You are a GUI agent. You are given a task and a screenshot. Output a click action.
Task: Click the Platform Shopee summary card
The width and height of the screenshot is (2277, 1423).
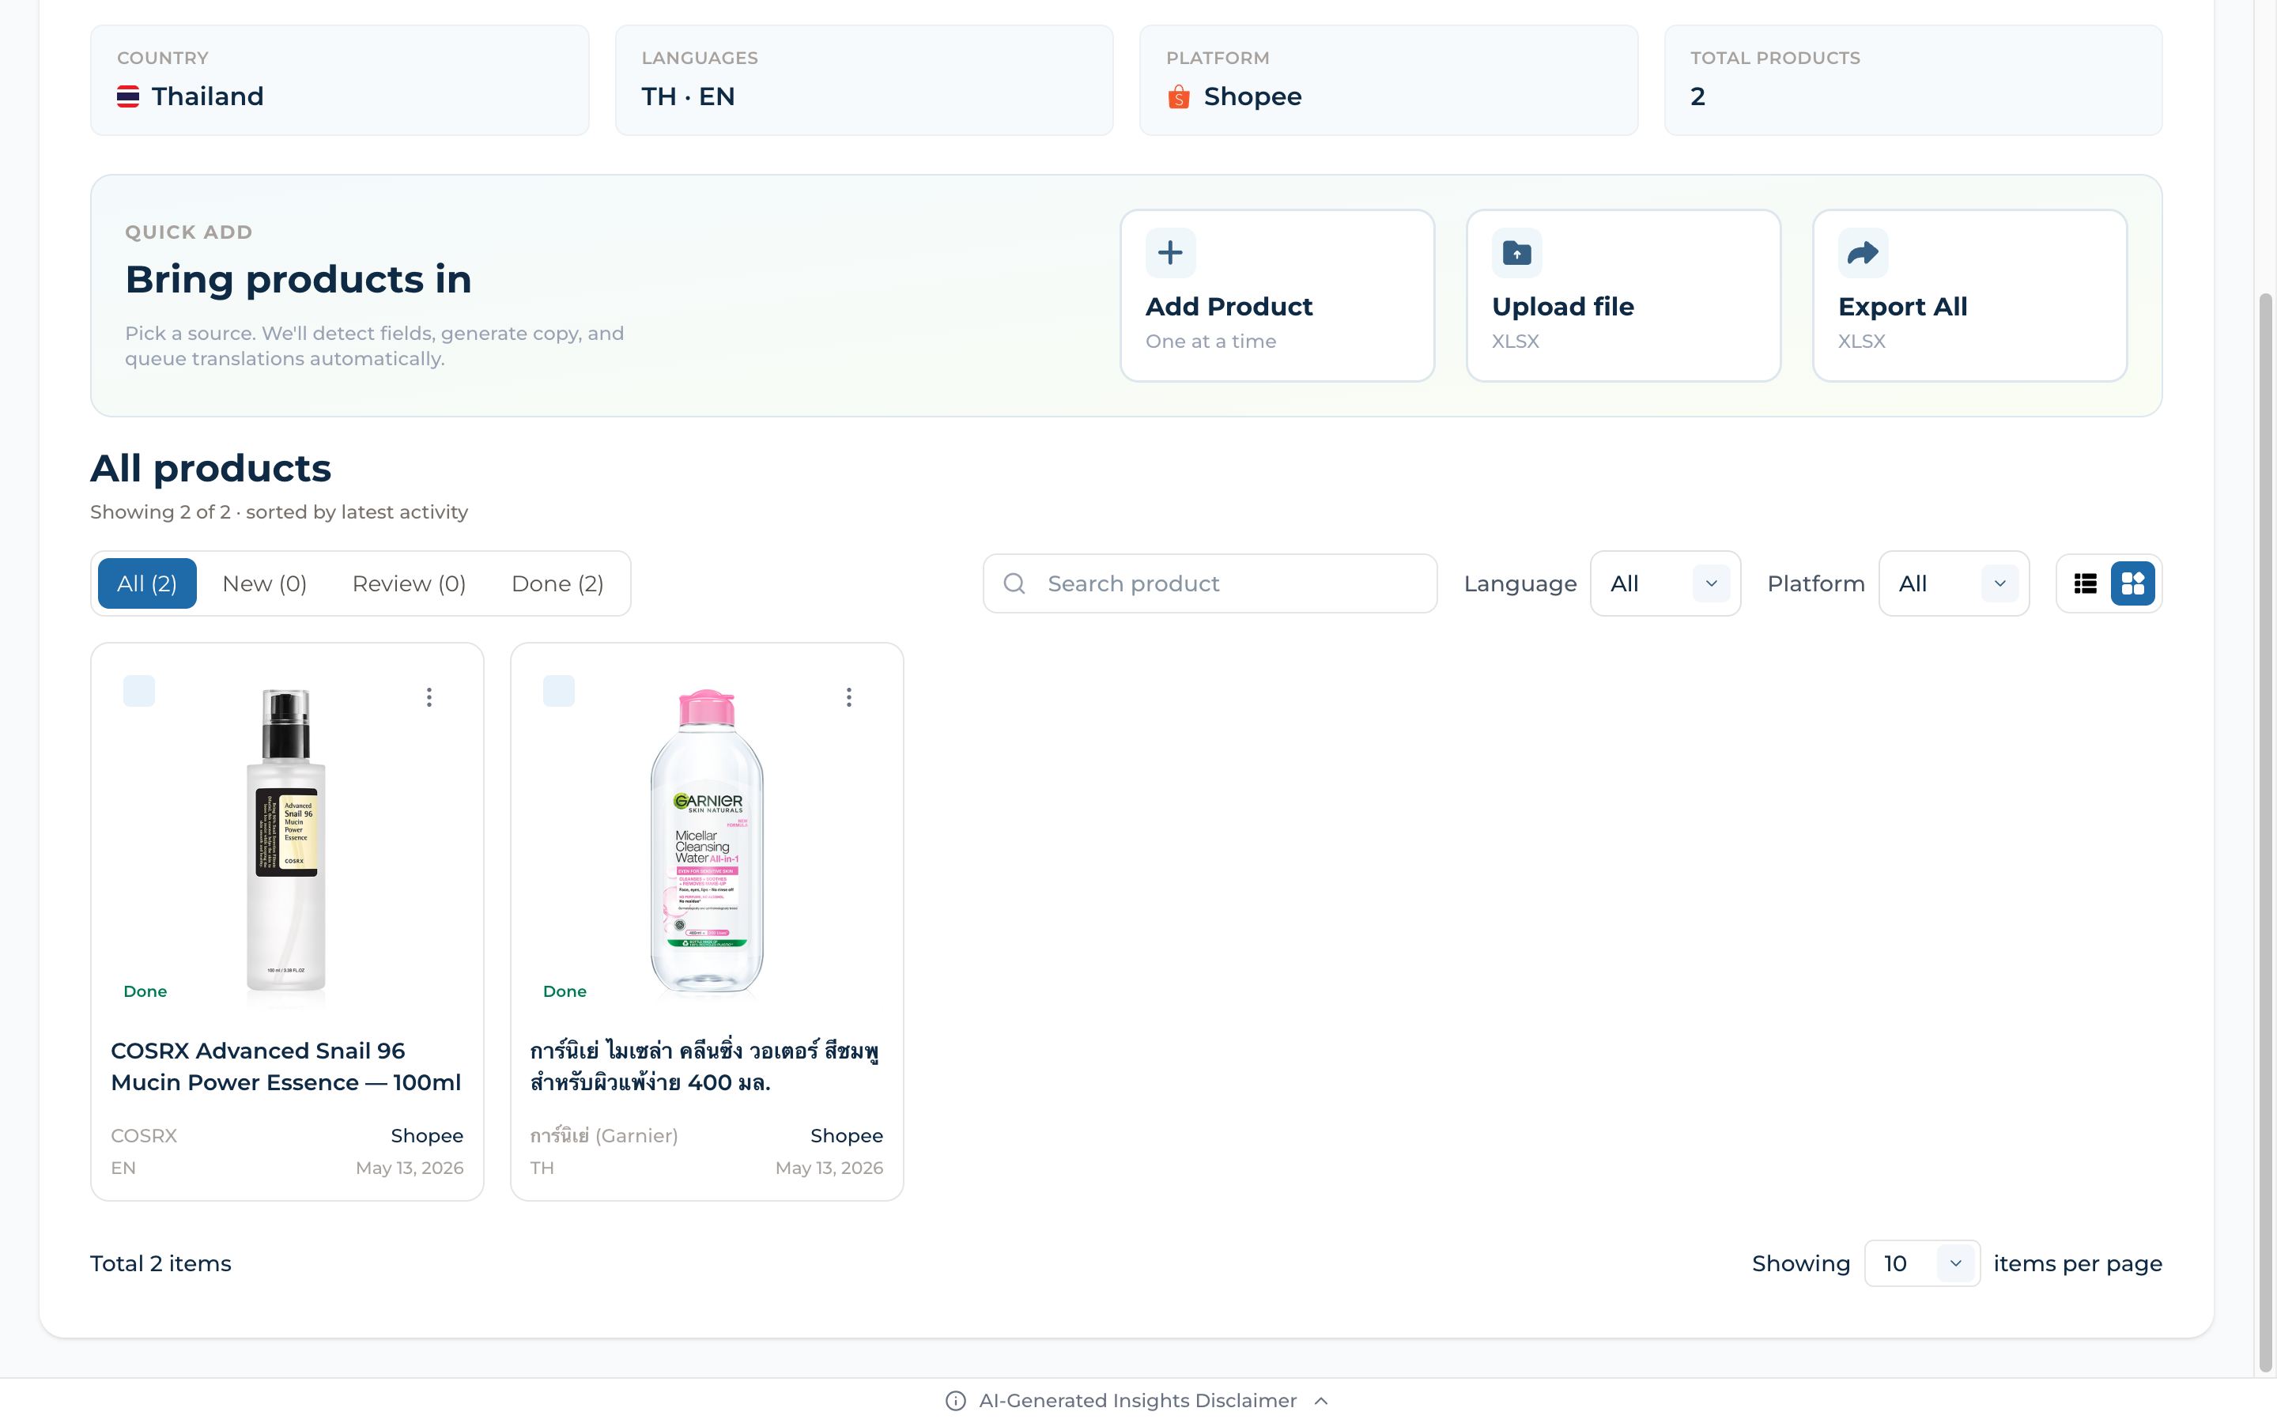[1389, 80]
